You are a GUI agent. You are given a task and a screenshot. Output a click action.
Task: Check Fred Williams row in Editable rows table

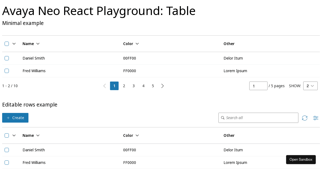coord(7,163)
